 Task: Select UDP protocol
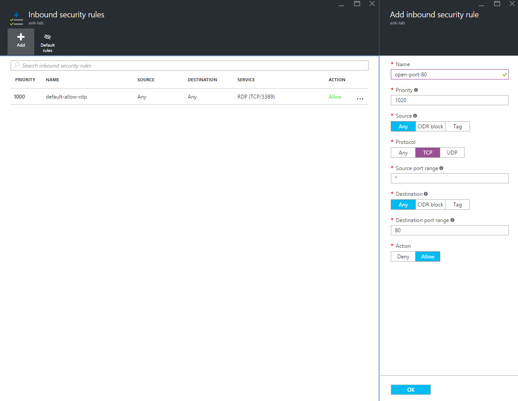point(452,152)
